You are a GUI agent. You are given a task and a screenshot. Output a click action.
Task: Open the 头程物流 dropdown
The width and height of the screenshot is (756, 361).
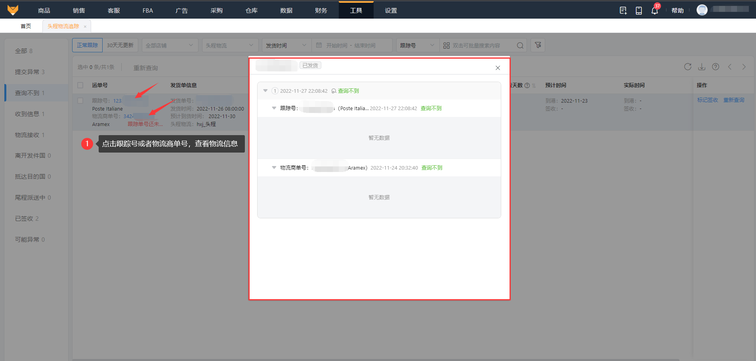[230, 45]
